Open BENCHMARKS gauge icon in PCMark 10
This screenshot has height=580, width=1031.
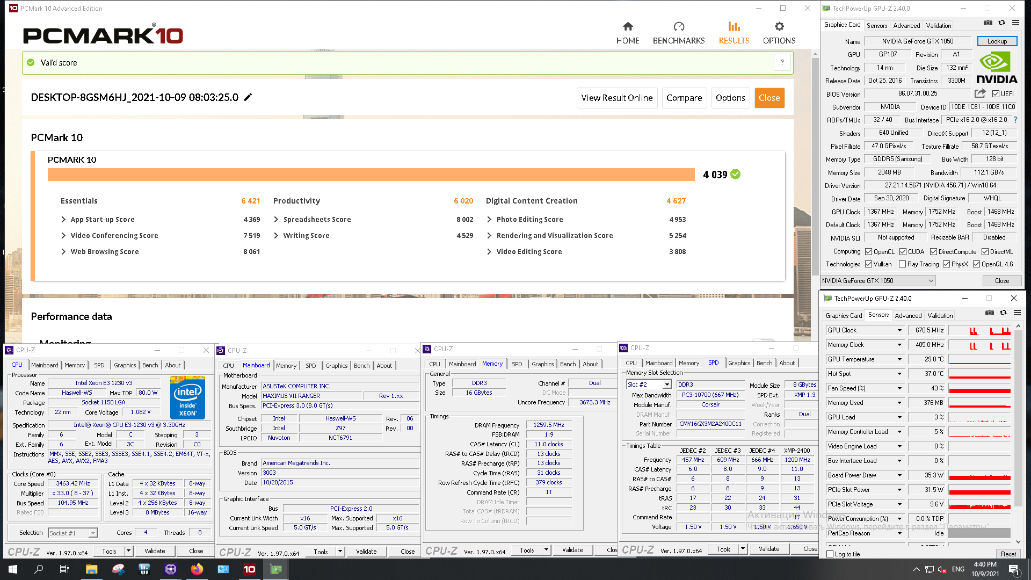click(x=679, y=26)
